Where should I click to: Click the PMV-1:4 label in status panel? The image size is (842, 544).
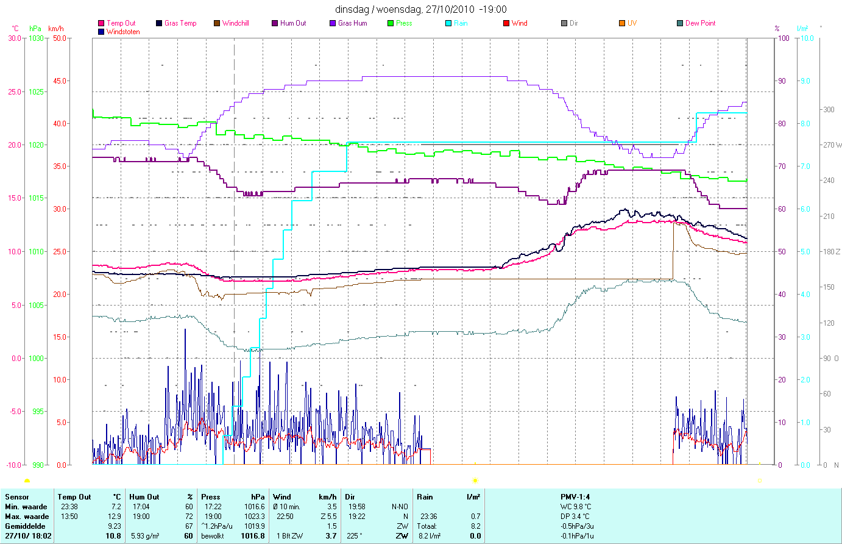point(575,497)
